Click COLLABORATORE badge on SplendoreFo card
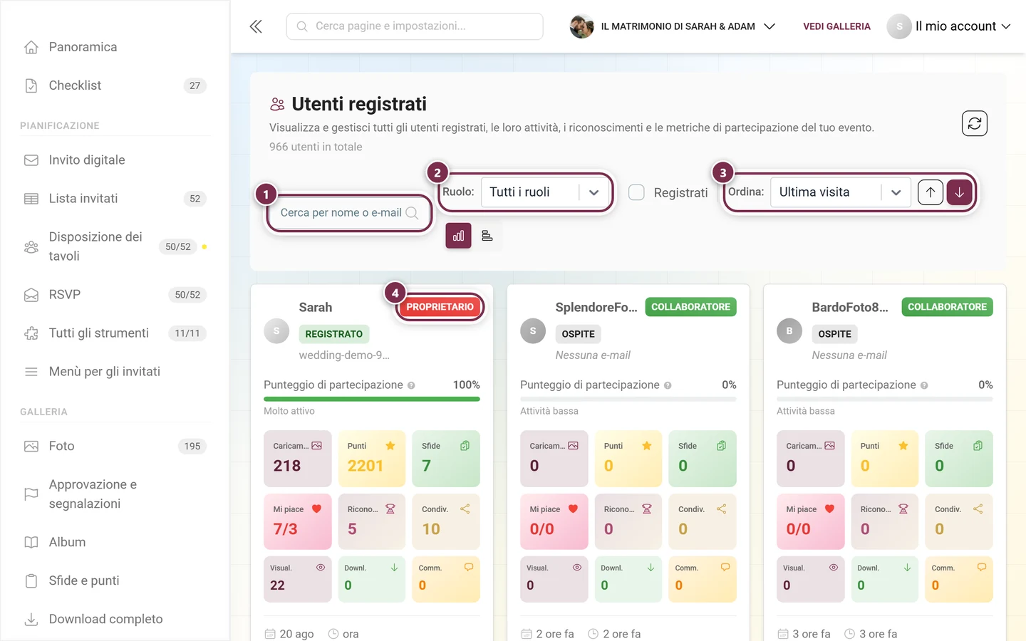This screenshot has height=641, width=1026. [690, 307]
